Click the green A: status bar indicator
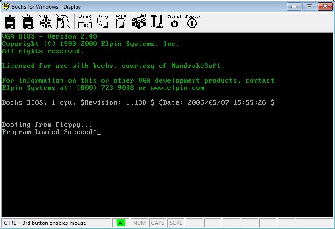Viewport: 335px width, 229px height. tap(121, 223)
